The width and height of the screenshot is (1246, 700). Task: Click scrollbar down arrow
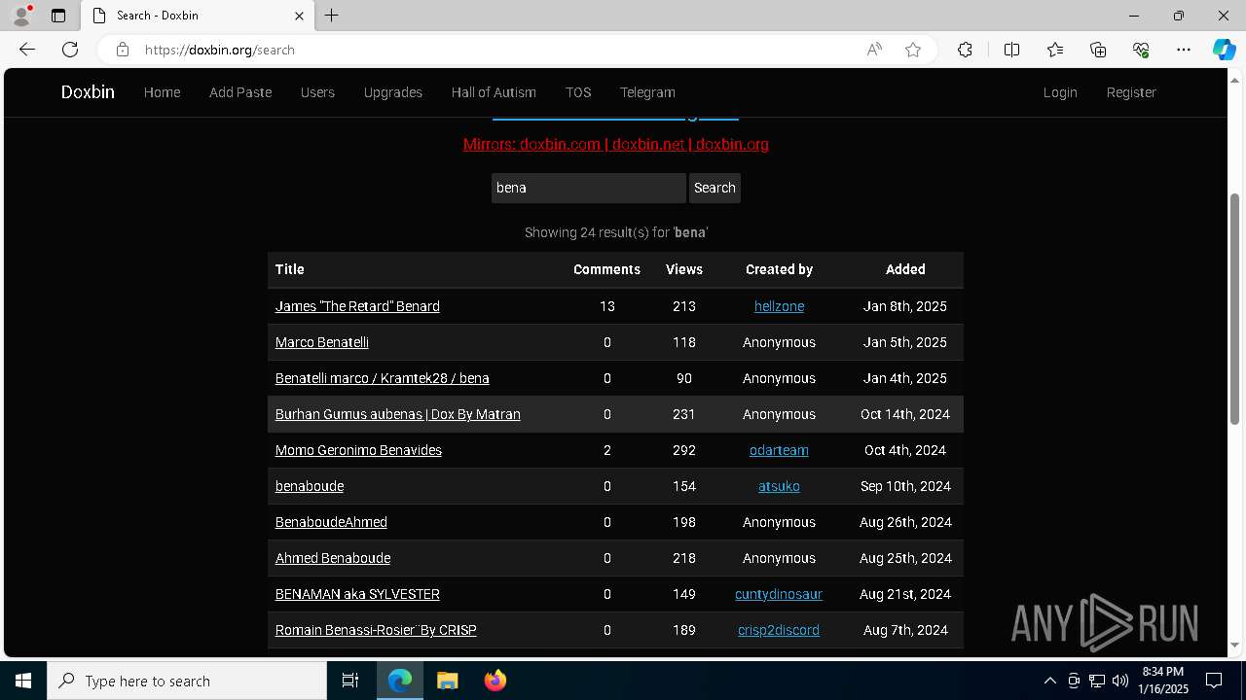(x=1234, y=645)
